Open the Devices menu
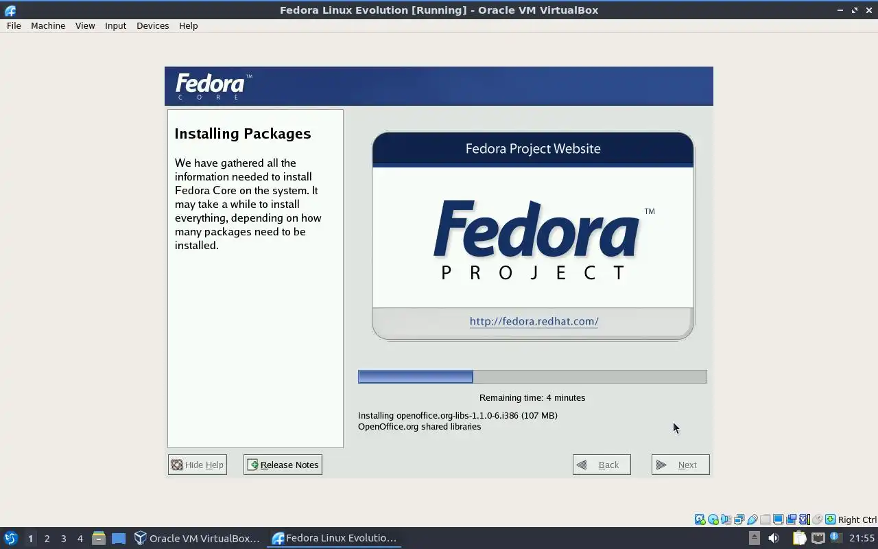 click(x=152, y=25)
